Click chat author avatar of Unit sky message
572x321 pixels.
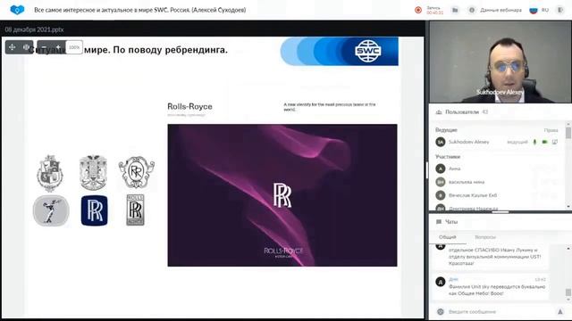[x=441, y=282]
